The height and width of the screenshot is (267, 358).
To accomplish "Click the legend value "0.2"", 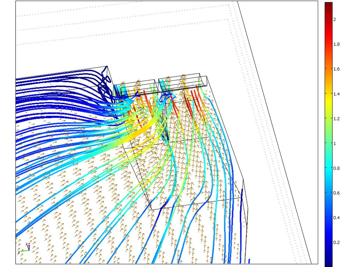I will pos(337,242).
